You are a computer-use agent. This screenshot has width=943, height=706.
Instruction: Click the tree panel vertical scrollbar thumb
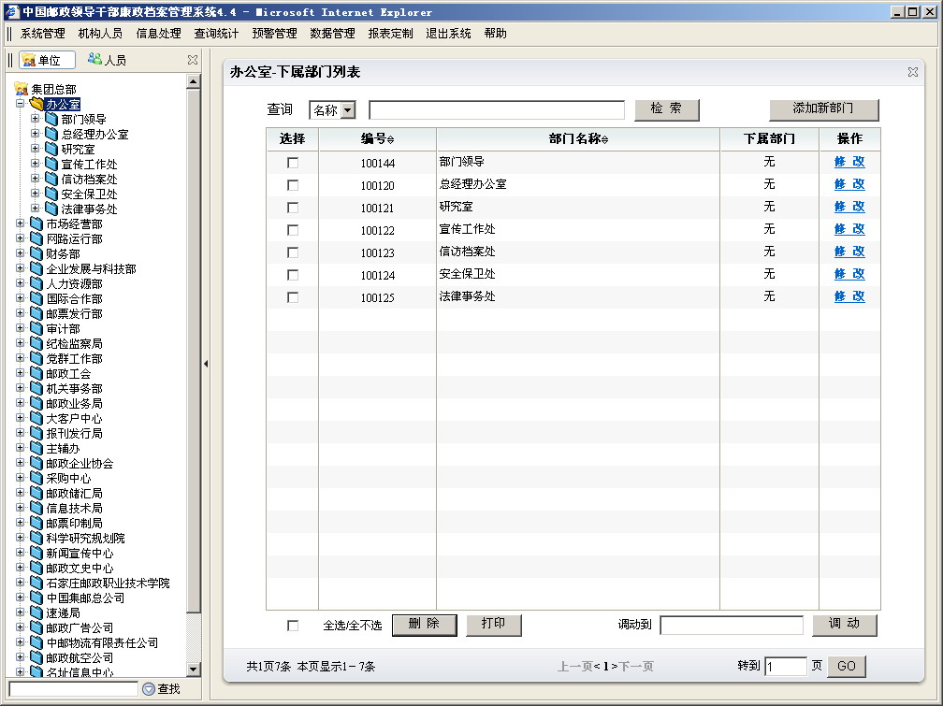(x=193, y=352)
